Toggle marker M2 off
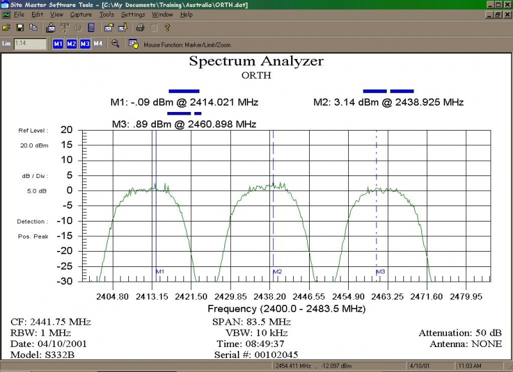Viewport: 513px width, 372px height. pyautogui.click(x=71, y=44)
